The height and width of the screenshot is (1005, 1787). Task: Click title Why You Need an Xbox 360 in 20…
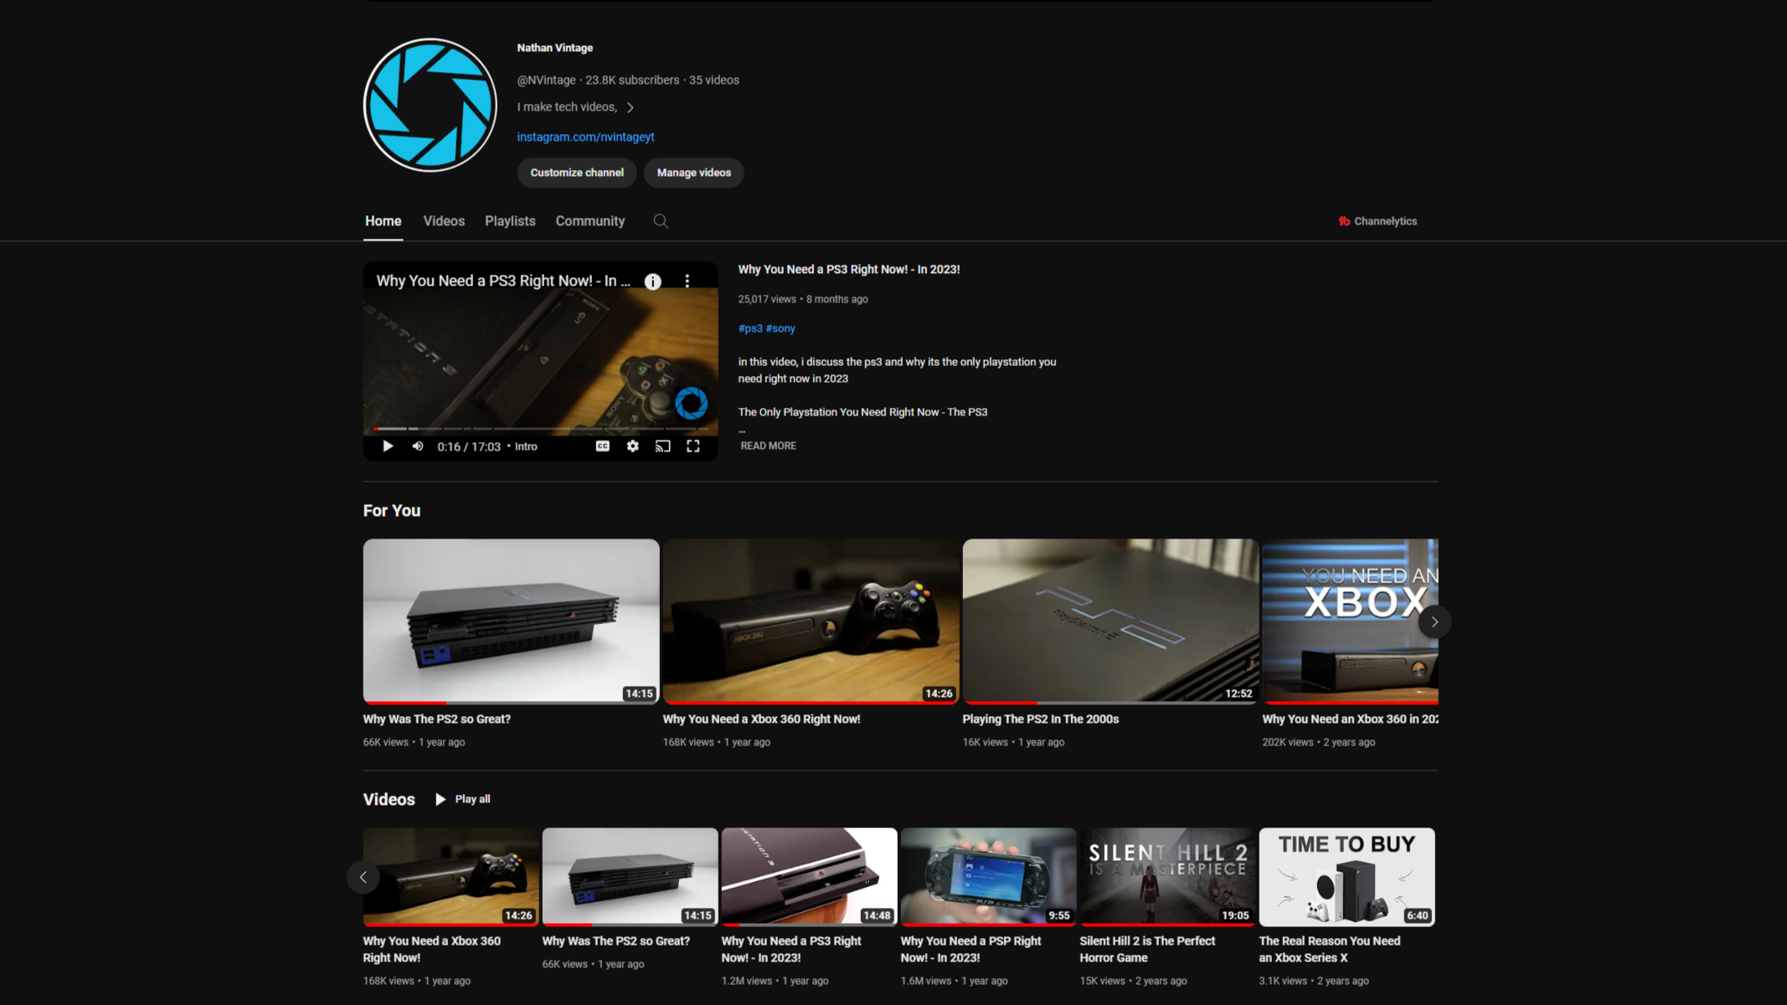point(1350,719)
